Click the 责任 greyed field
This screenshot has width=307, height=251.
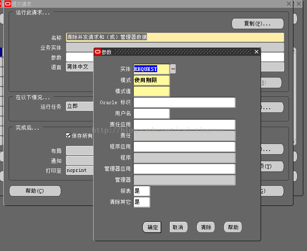click(184, 136)
